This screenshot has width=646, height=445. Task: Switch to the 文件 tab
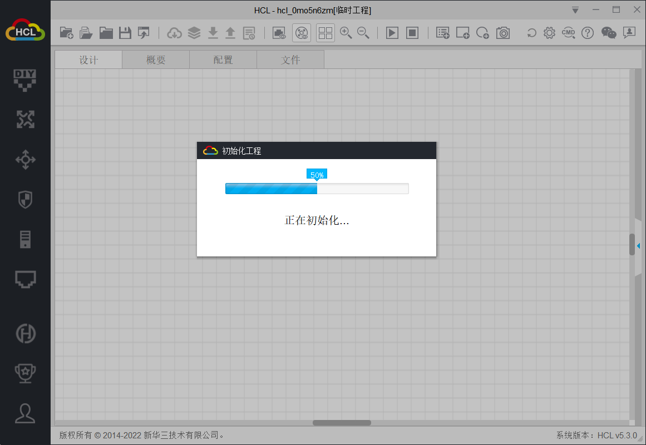[290, 60]
